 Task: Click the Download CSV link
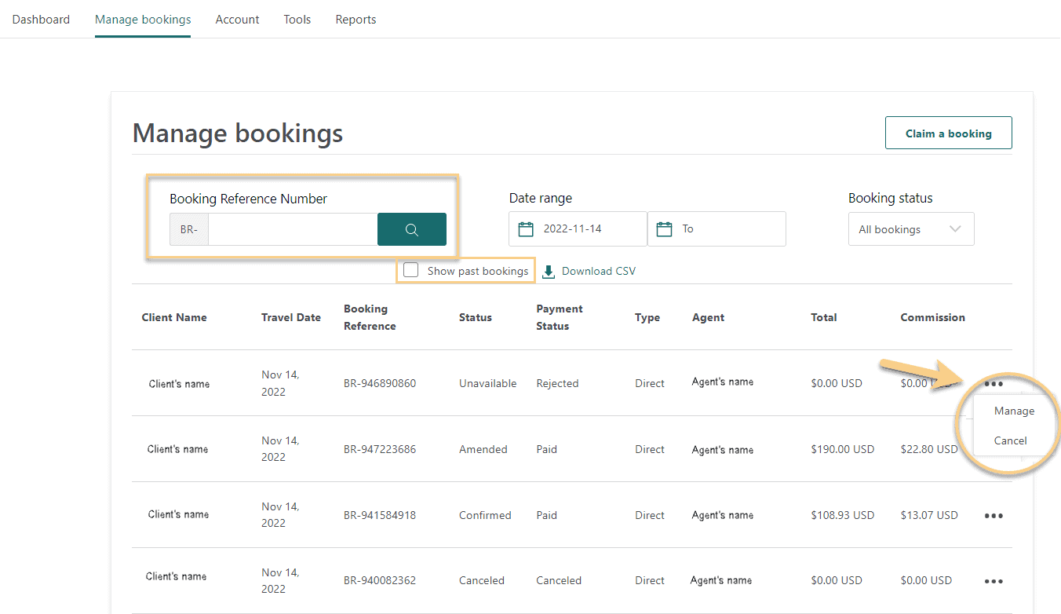coord(599,271)
